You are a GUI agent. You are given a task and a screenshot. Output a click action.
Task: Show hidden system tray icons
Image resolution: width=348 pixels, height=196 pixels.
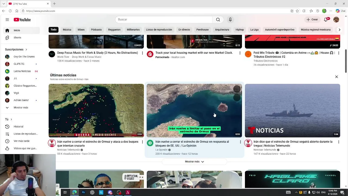296,192
